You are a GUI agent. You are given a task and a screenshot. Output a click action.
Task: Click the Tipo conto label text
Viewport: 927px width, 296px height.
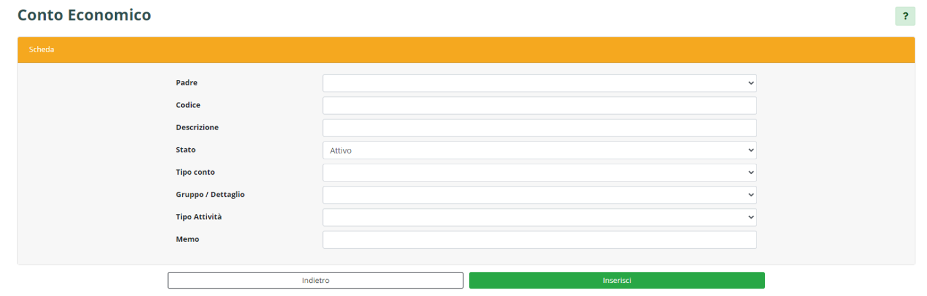(195, 172)
